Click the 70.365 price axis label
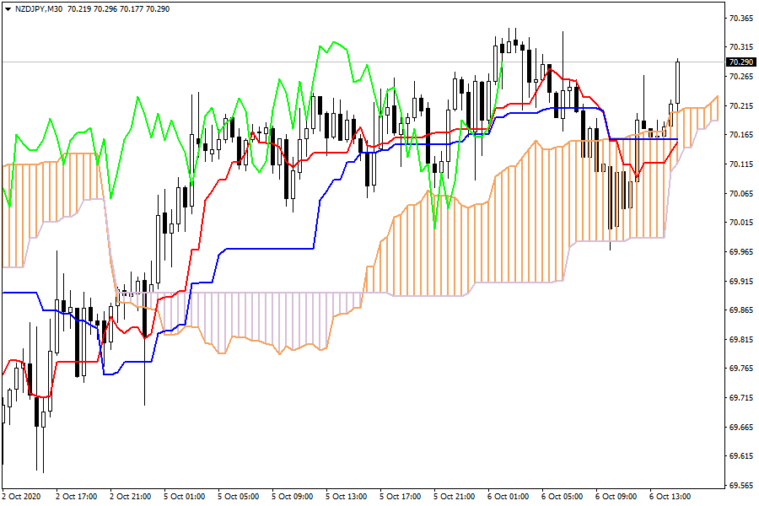This screenshot has height=506, width=759. (x=740, y=18)
